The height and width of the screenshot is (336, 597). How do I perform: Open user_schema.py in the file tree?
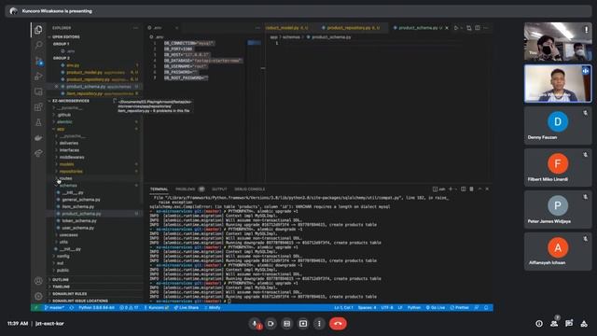[x=77, y=228]
